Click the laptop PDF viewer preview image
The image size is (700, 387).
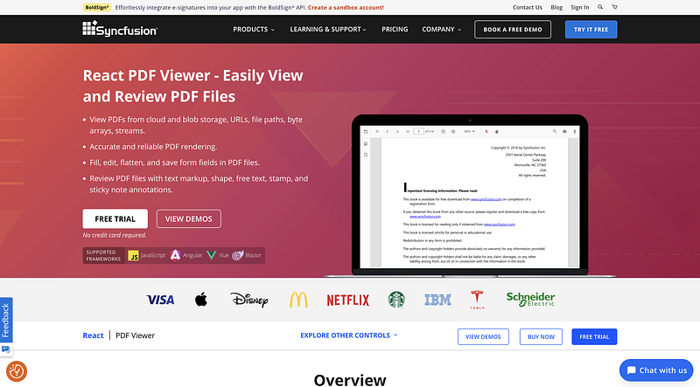(470, 197)
